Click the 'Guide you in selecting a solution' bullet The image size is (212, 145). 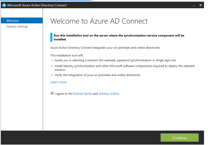115,60
